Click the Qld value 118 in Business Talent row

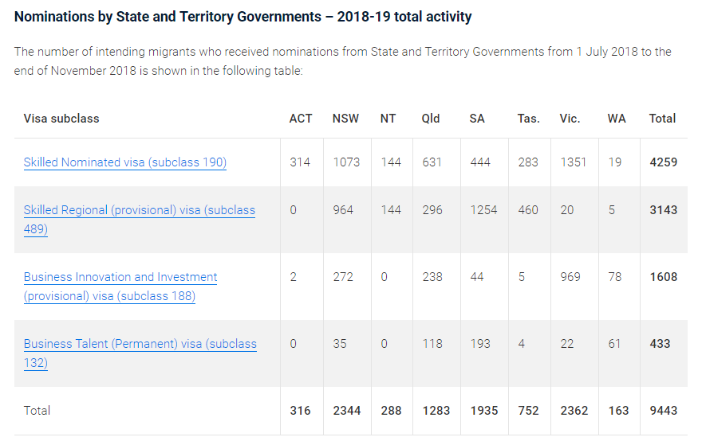click(432, 344)
